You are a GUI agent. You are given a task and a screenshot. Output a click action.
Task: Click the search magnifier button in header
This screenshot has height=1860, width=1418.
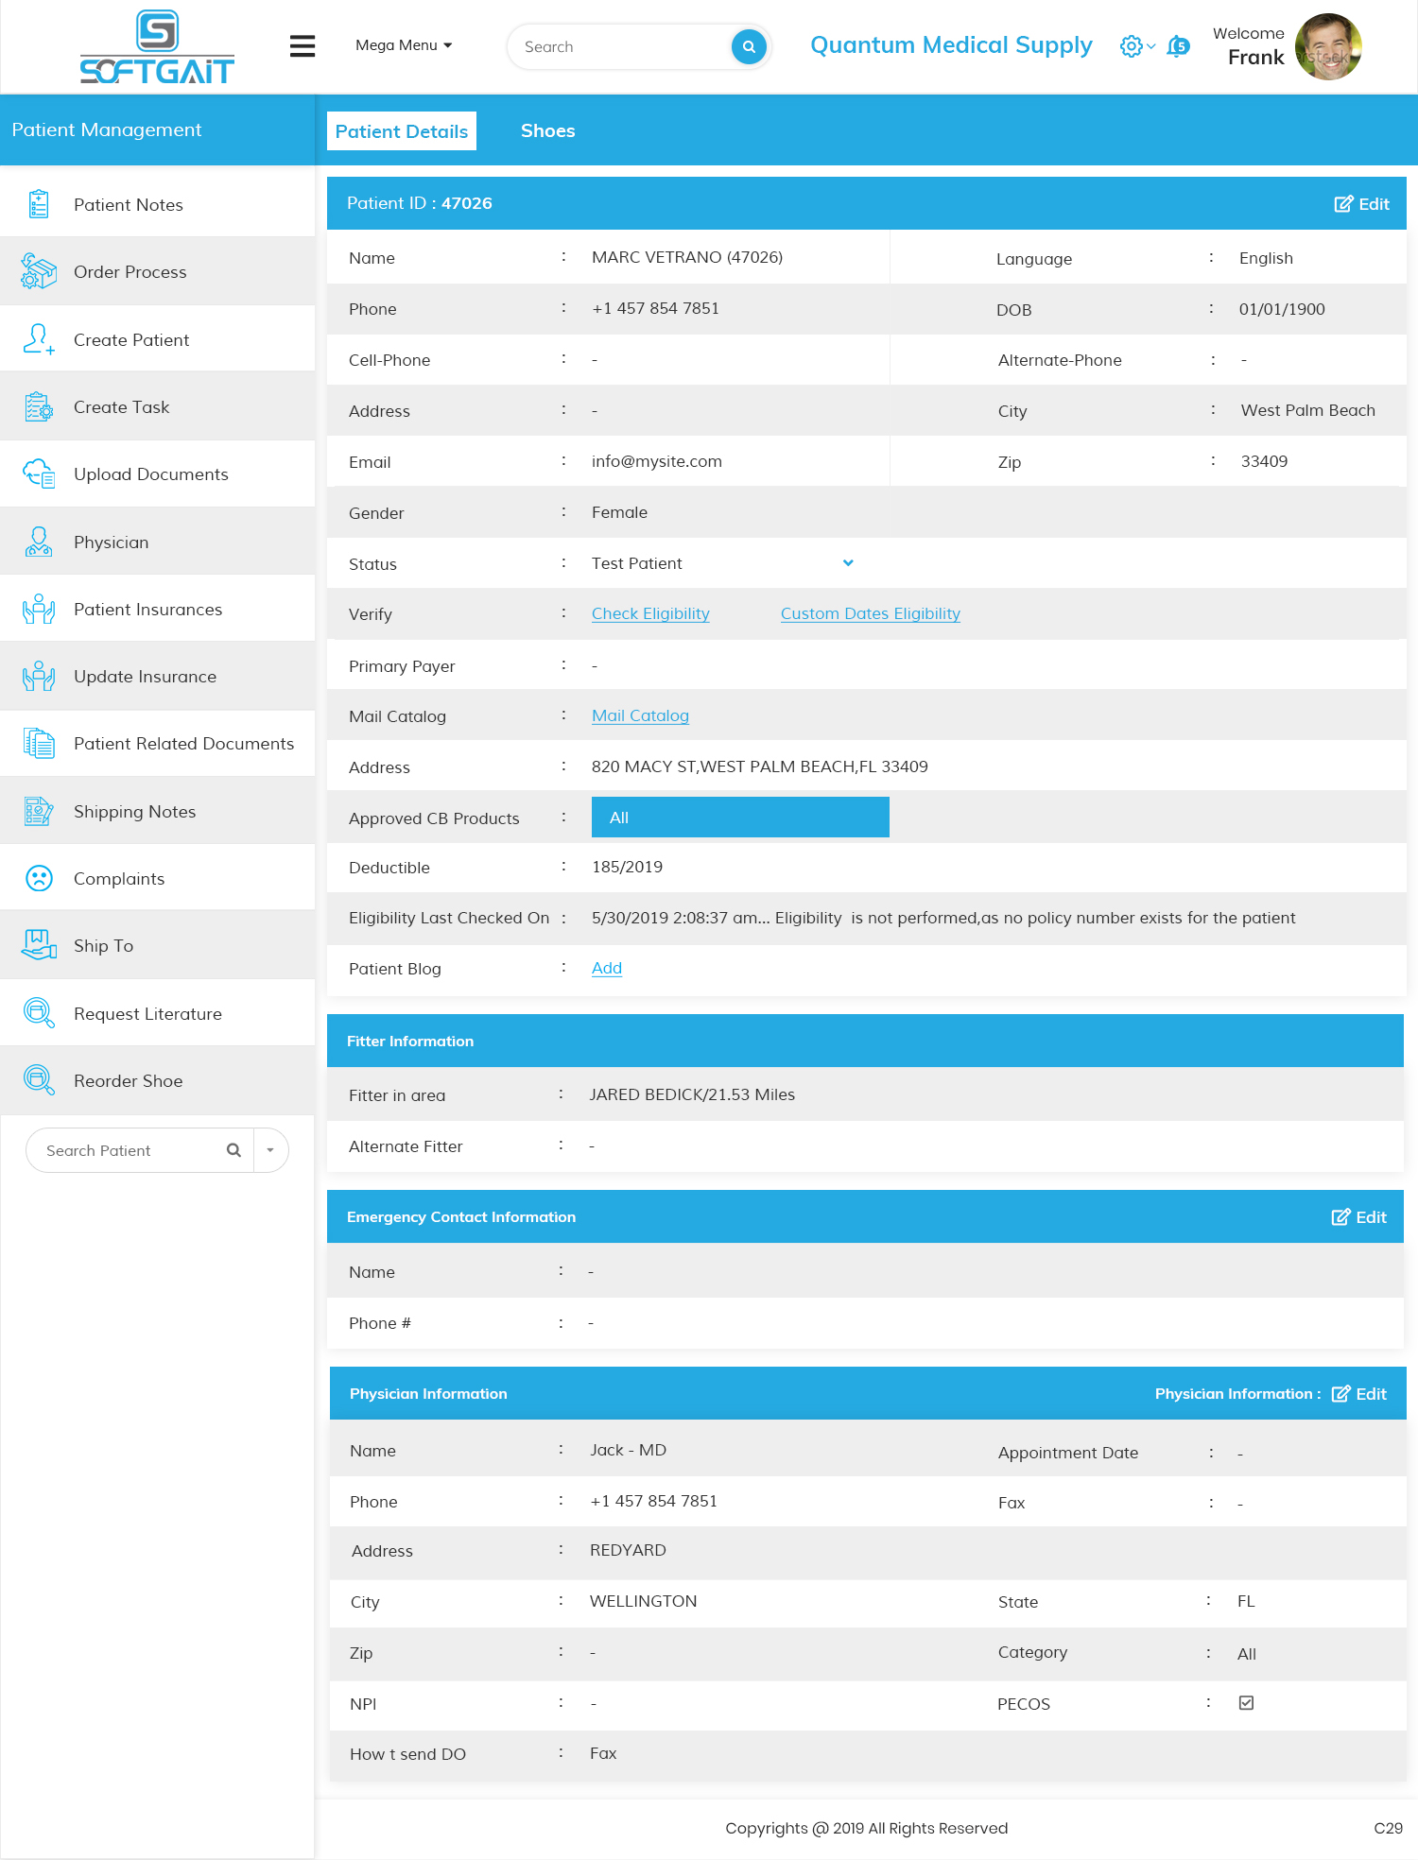tap(749, 46)
